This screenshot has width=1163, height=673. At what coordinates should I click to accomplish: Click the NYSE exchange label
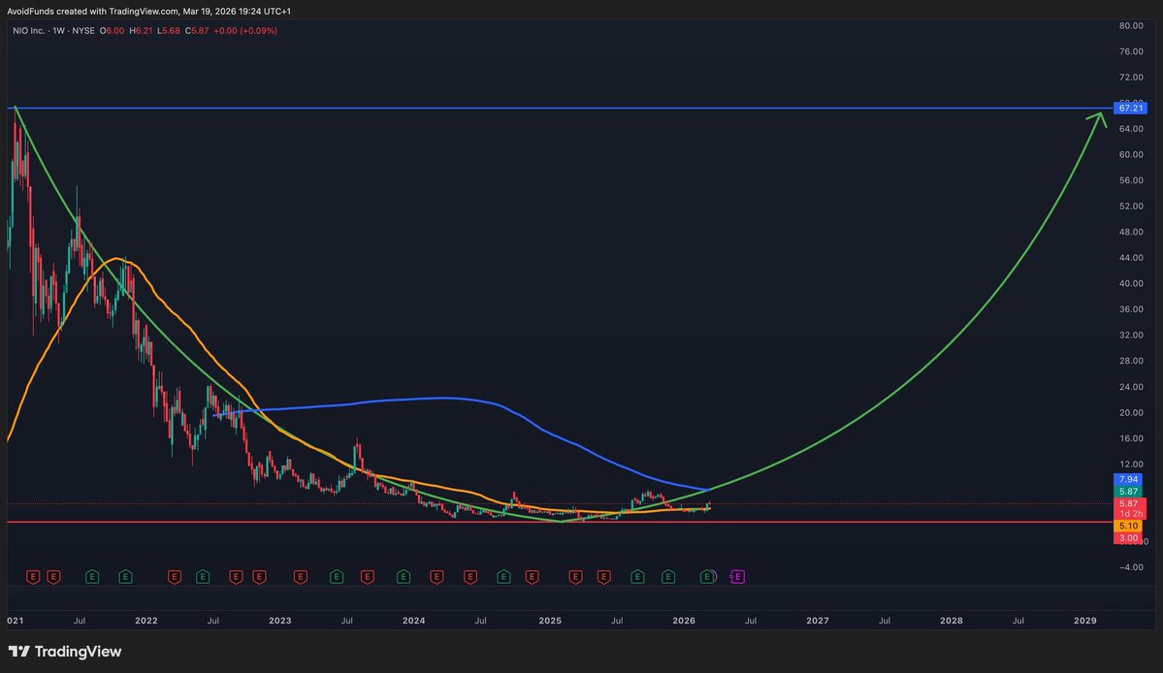(x=83, y=31)
